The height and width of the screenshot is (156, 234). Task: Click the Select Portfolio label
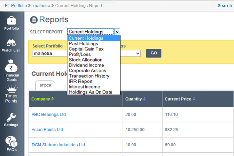pos(47,46)
